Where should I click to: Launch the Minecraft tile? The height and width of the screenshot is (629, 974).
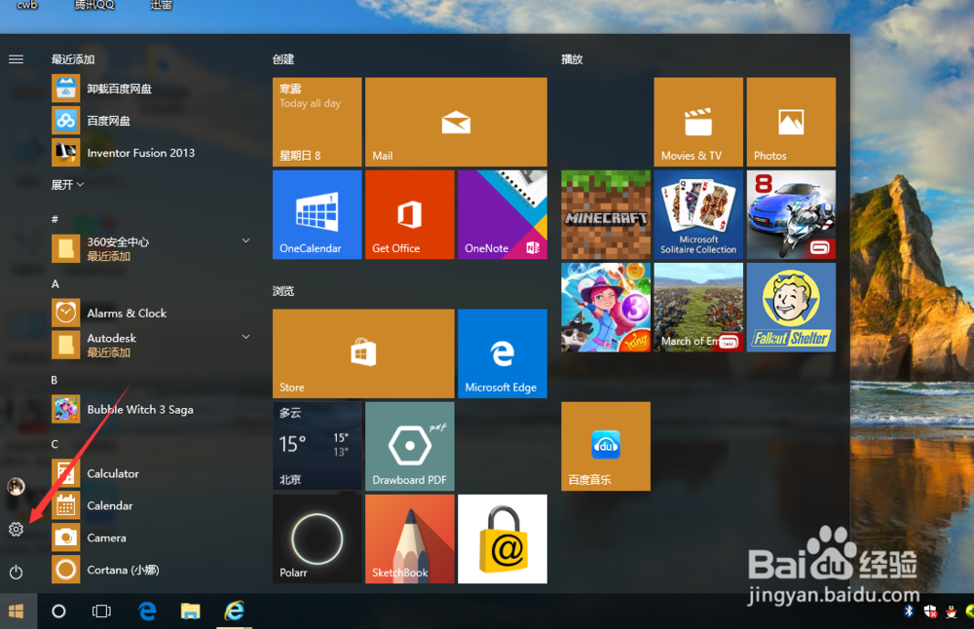(x=606, y=214)
